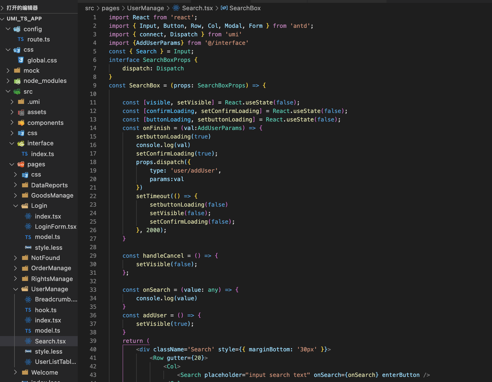Expand the NotFound folder chevron
The image size is (492, 382).
pyautogui.click(x=16, y=258)
